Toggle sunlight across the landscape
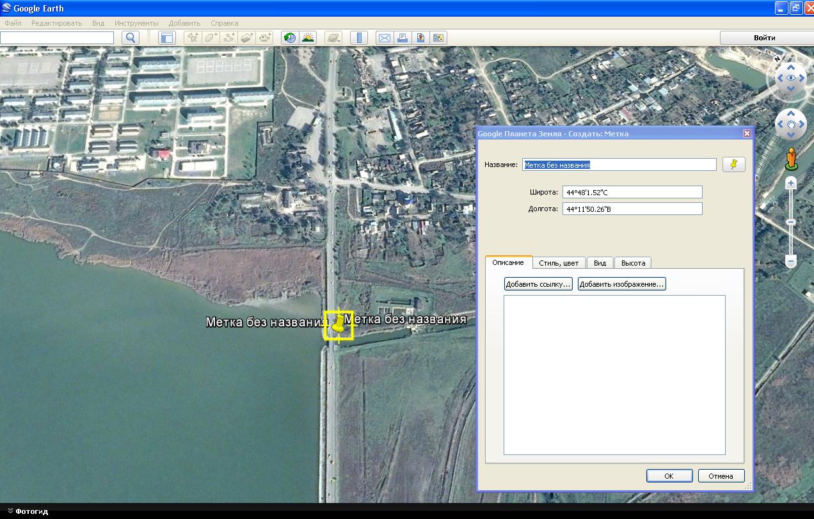The width and height of the screenshot is (814, 519). (308, 38)
